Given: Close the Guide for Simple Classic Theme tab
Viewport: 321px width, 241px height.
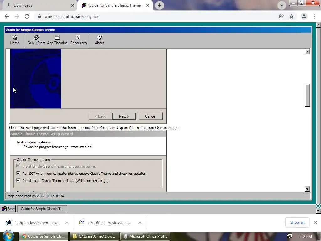Looking at the screenshot, I should tap(148, 5).
